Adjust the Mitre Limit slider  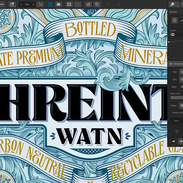[x=177, y=98]
